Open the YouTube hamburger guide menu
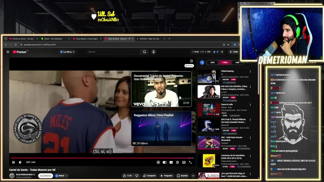 [x=8, y=52]
